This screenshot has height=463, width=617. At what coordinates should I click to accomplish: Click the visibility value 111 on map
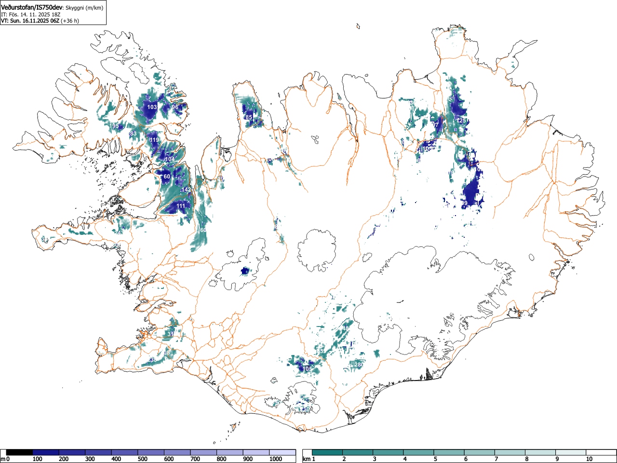(181, 206)
